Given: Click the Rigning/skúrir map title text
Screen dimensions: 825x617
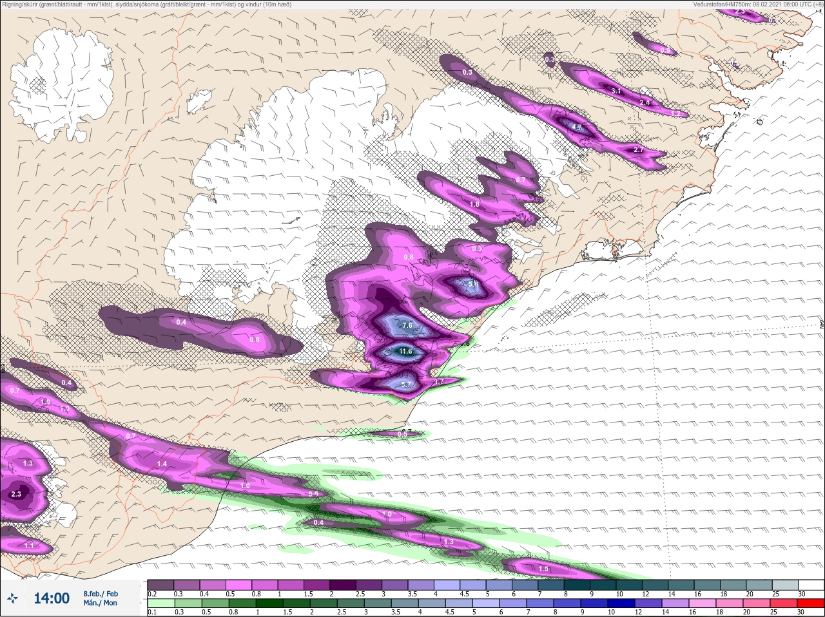Looking at the screenshot, I should pos(147,5).
